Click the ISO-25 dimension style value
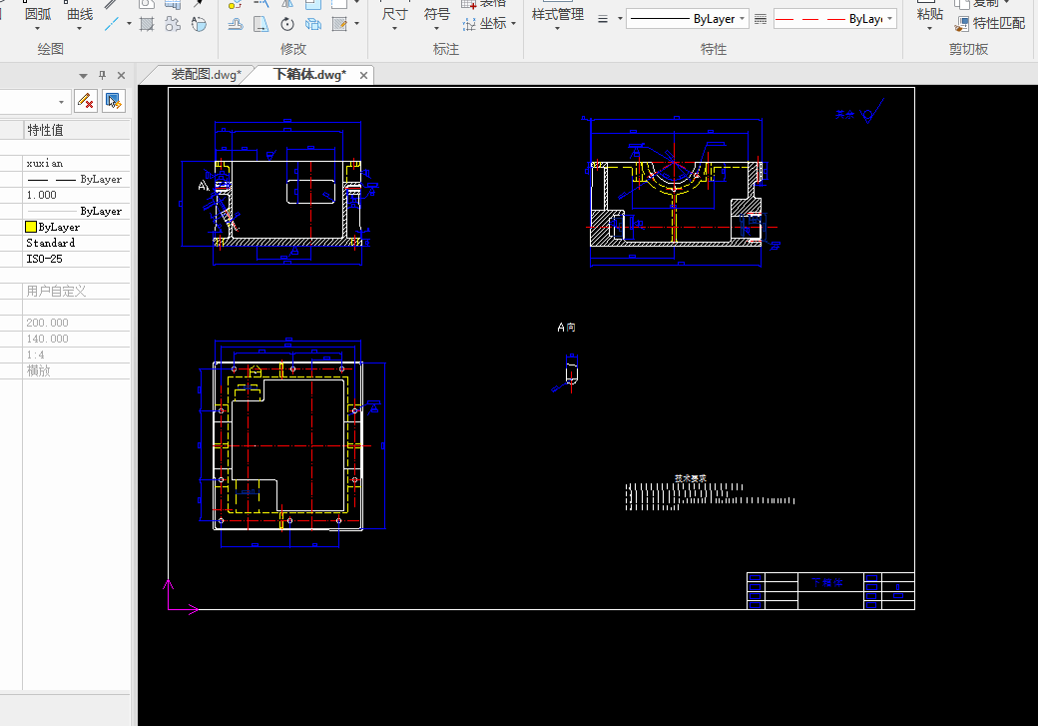Image resolution: width=1038 pixels, height=726 pixels. click(77, 259)
